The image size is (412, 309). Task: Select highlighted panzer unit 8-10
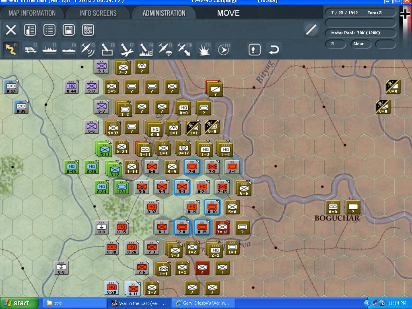pos(212,207)
